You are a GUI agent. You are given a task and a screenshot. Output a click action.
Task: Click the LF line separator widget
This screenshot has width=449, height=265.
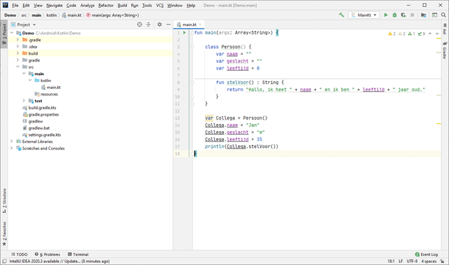[x=401, y=261]
